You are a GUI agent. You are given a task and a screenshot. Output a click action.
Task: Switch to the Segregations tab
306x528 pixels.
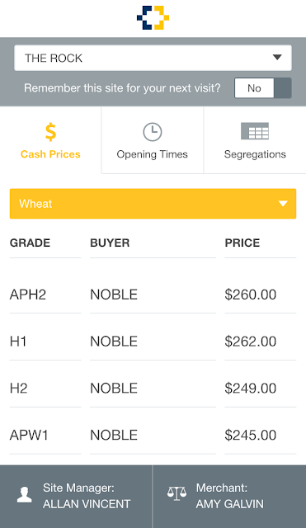(x=255, y=140)
